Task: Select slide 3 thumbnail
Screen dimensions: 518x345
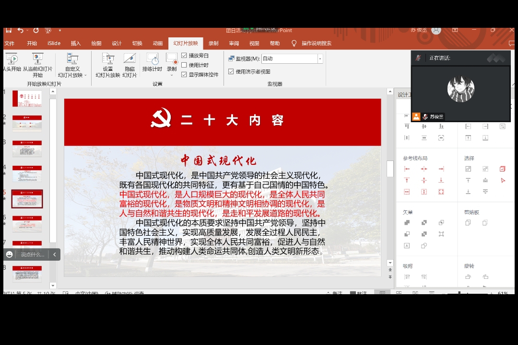Action: 27,149
